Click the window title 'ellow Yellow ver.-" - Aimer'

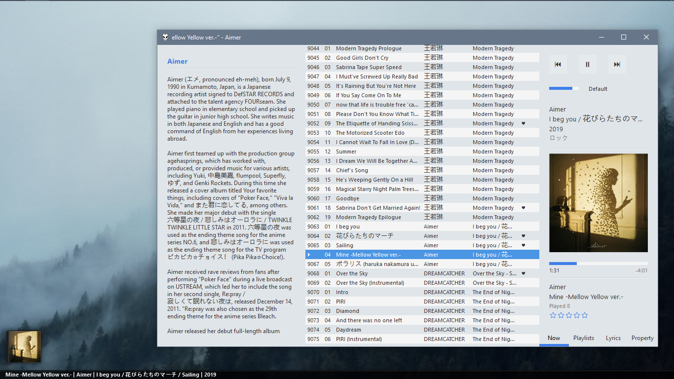(x=206, y=38)
